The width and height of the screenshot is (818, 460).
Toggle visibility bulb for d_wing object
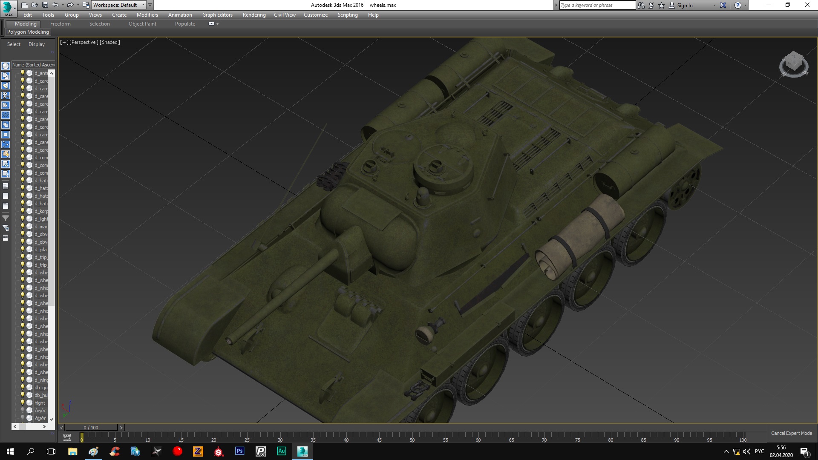point(23,379)
